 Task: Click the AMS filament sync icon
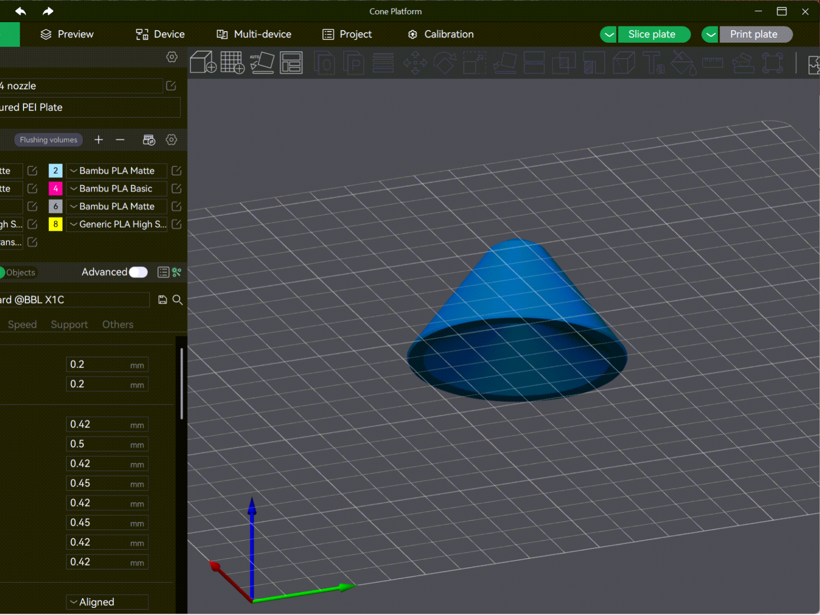(149, 140)
